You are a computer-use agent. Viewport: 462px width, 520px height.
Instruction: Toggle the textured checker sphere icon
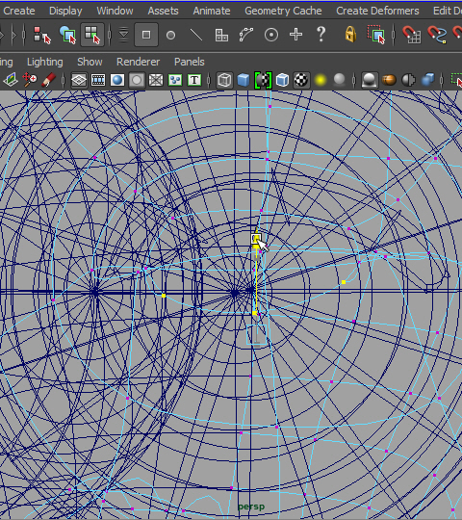click(x=301, y=80)
